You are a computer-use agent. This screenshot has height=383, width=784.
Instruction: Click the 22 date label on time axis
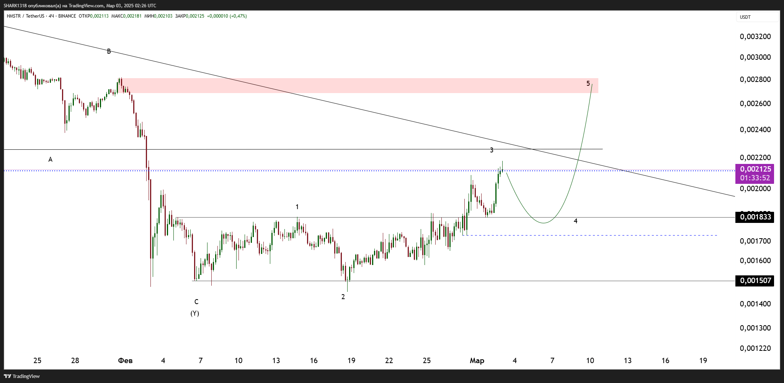pos(389,360)
